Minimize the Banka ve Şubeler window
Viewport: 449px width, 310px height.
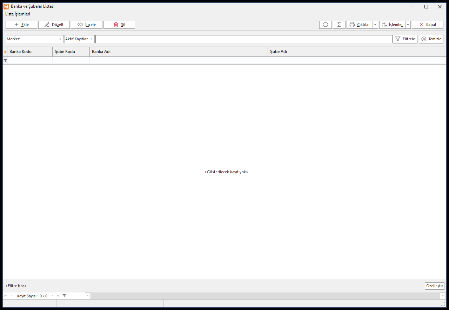click(x=413, y=6)
